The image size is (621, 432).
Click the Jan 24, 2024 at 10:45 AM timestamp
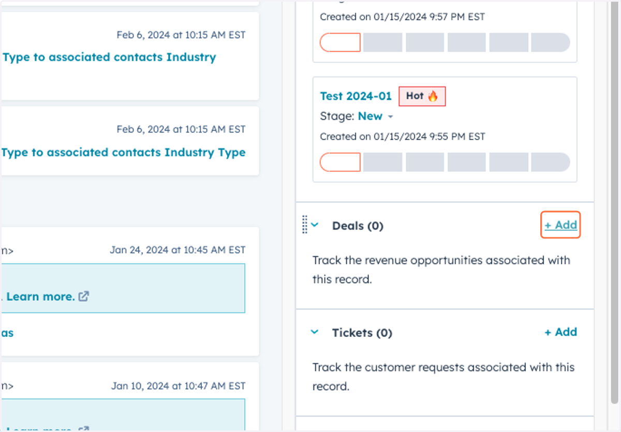pyautogui.click(x=178, y=250)
